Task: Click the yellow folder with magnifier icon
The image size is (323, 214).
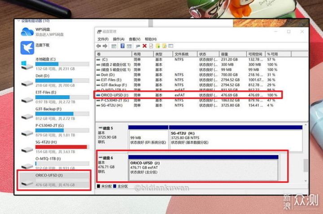Action: [164, 46]
